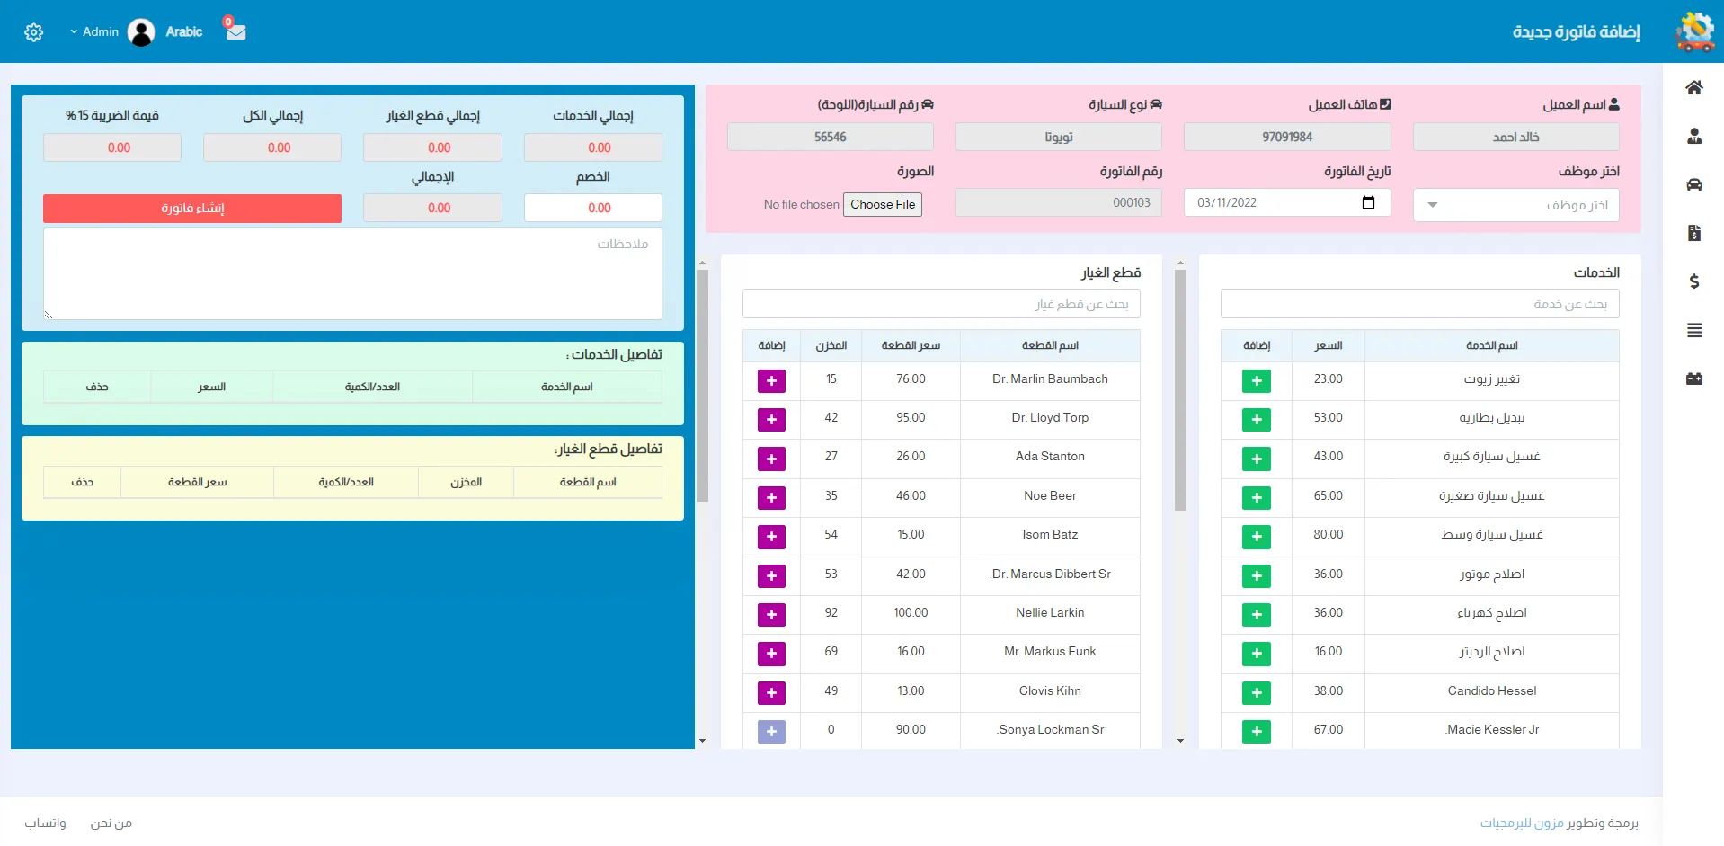Switch language via Arabic menu item
Screen dimensions: 1724x846
(x=183, y=31)
